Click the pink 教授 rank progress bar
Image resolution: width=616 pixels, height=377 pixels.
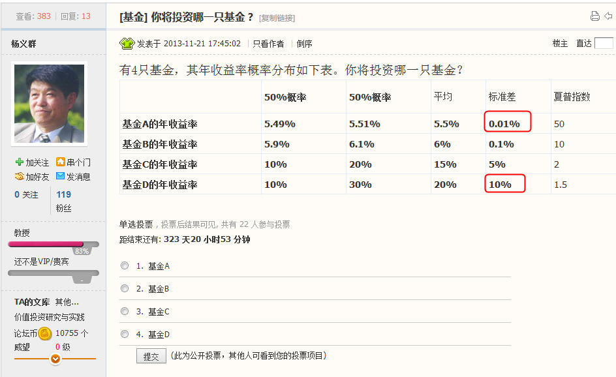tap(46, 244)
